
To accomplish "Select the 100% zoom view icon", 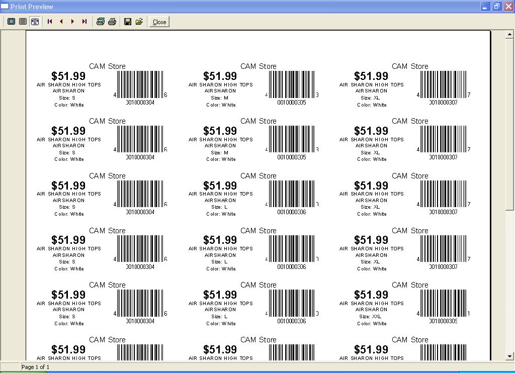I will [23, 22].
